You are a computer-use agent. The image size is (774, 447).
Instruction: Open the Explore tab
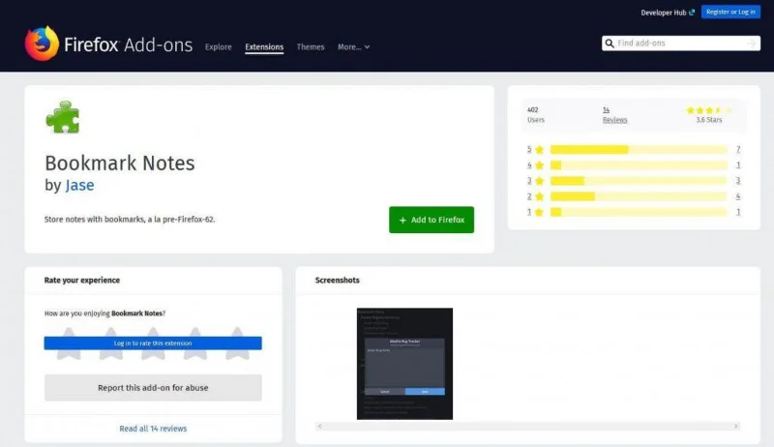pyautogui.click(x=218, y=46)
